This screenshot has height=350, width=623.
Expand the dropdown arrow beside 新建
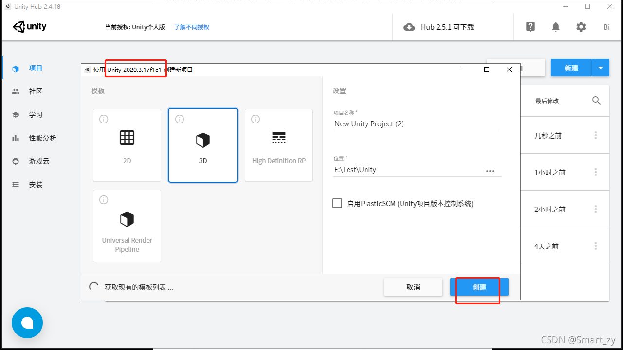tap(601, 68)
